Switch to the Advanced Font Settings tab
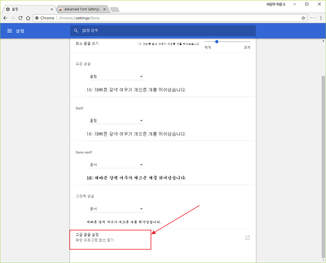The image size is (326, 263). [82, 9]
